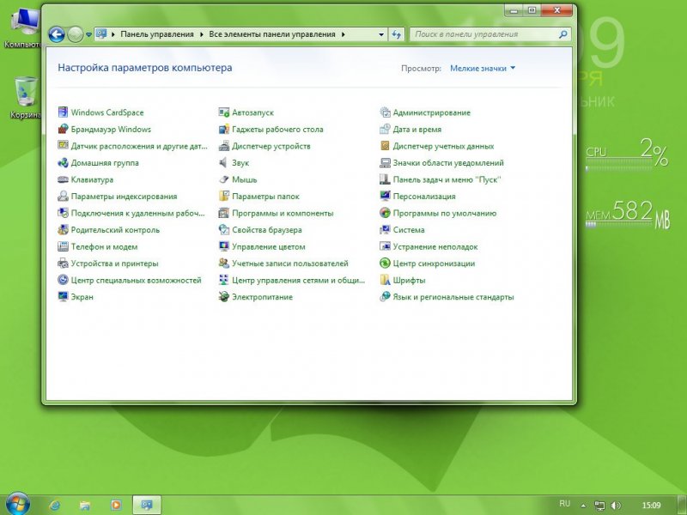Viewport: 687px width, 515px height.
Task: Click the Дата и время icon
Action: tap(385, 130)
